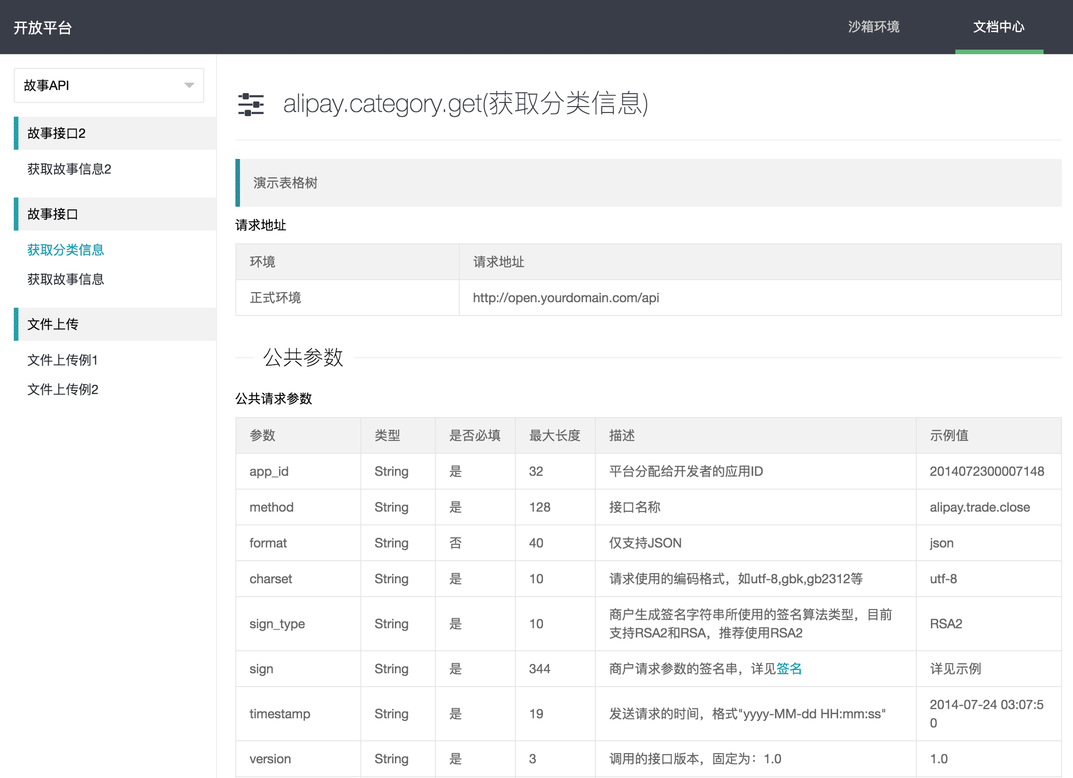Image resolution: width=1073 pixels, height=778 pixels.
Task: Click the app_id parameter cell
Action: (x=269, y=471)
